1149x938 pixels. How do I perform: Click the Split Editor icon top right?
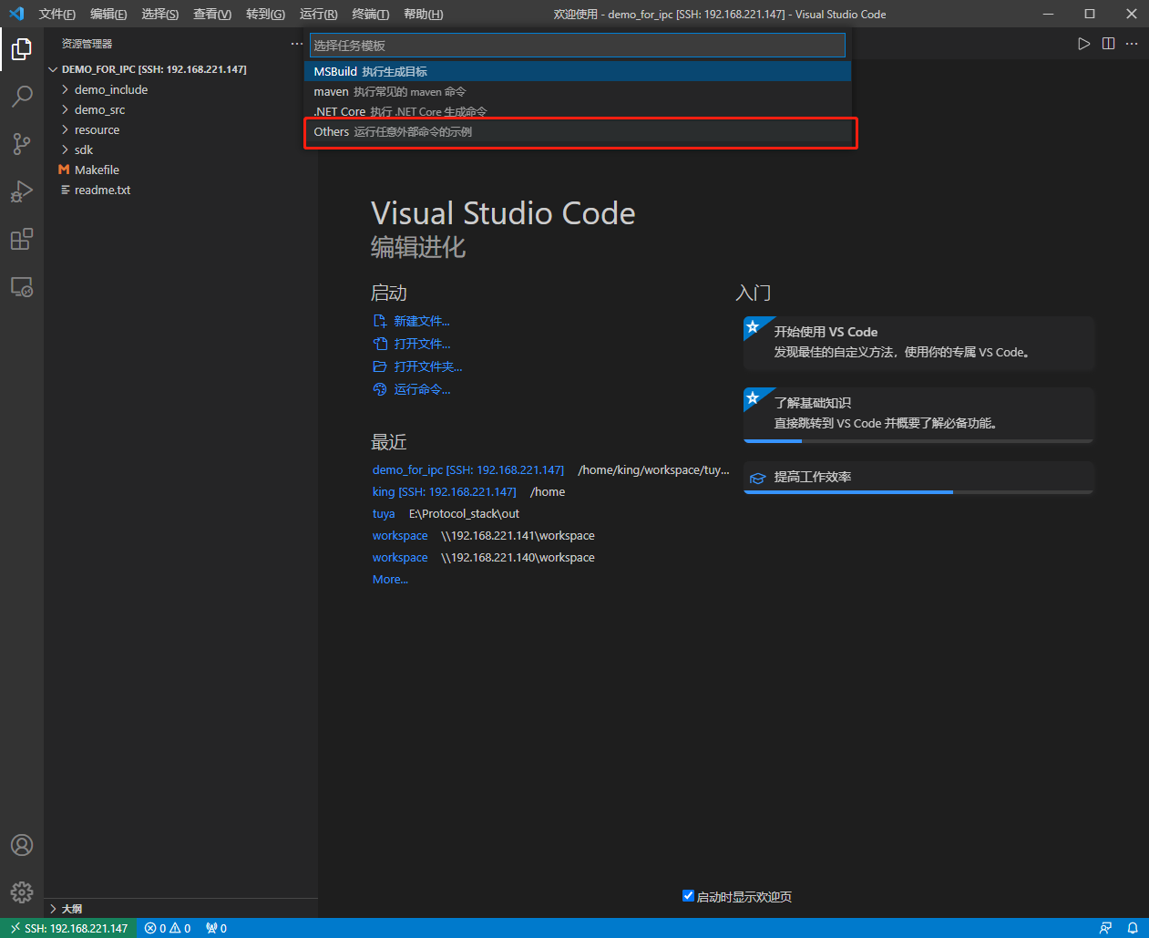[1107, 43]
